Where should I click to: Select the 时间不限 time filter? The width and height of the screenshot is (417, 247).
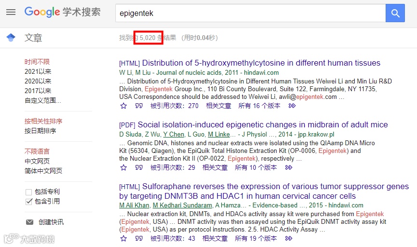37,62
